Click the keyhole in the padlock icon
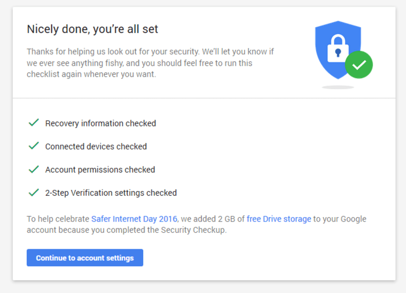The height and width of the screenshot is (293, 406). tap(338, 52)
